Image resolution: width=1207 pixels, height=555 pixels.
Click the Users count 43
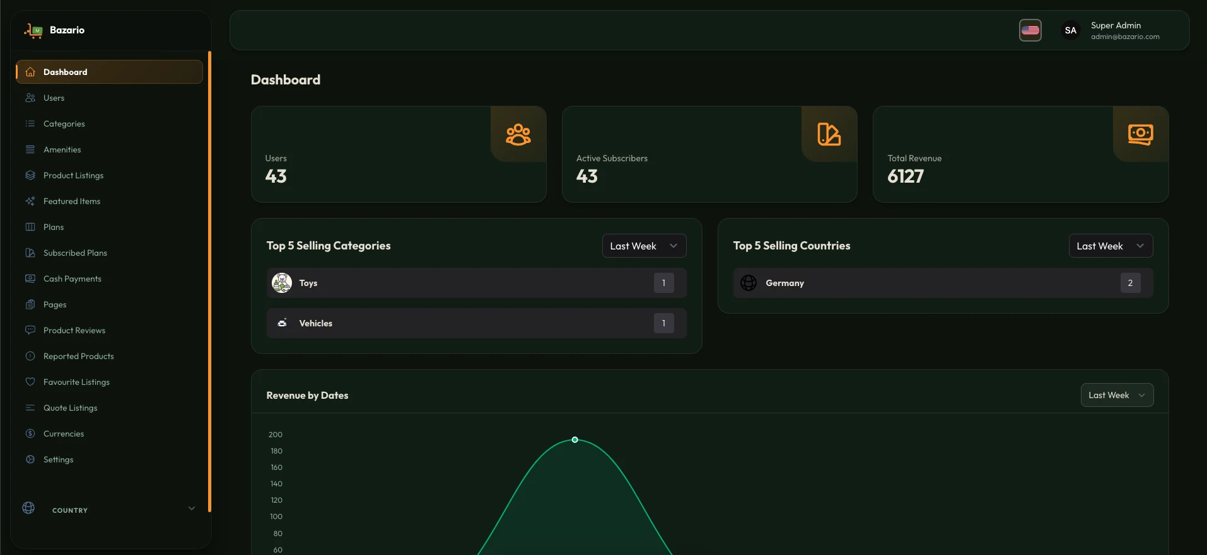coord(276,176)
